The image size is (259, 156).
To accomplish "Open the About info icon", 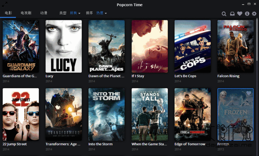I will (247, 14).
